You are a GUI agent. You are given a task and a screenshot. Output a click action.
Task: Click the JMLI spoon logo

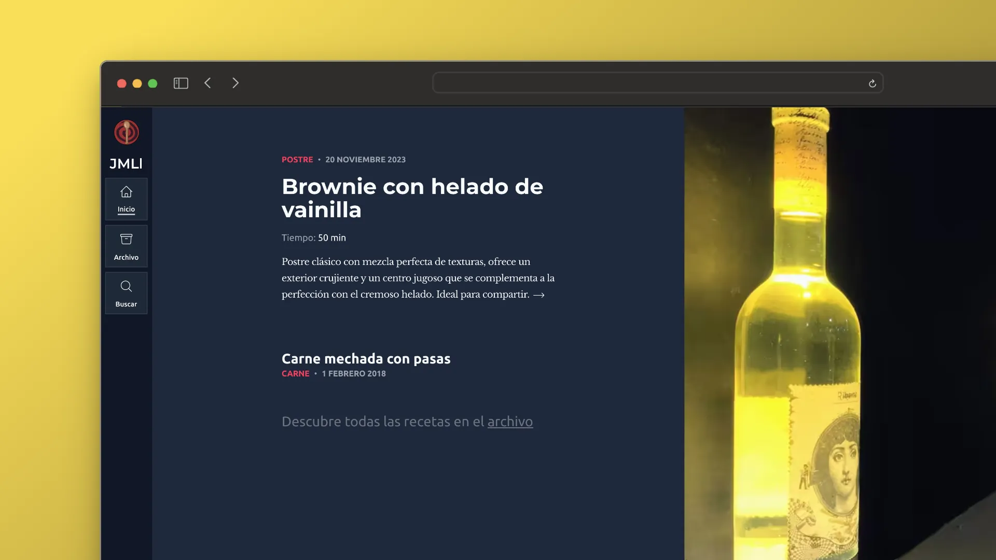(x=126, y=133)
